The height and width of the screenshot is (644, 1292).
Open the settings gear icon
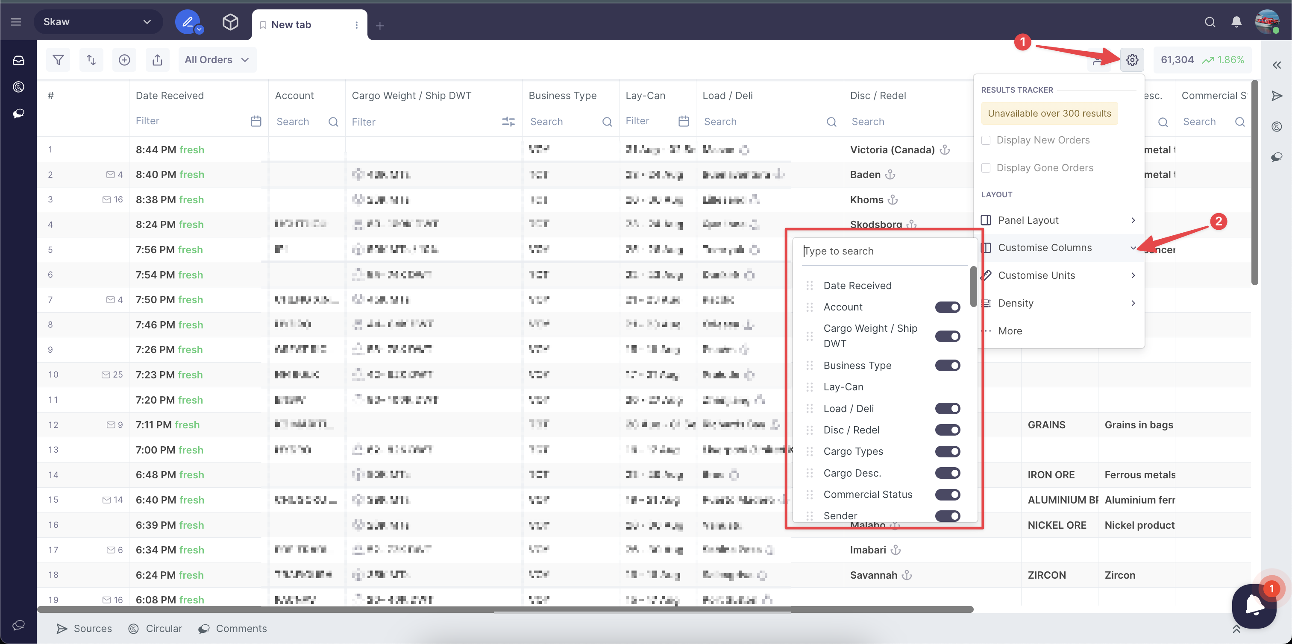1131,60
